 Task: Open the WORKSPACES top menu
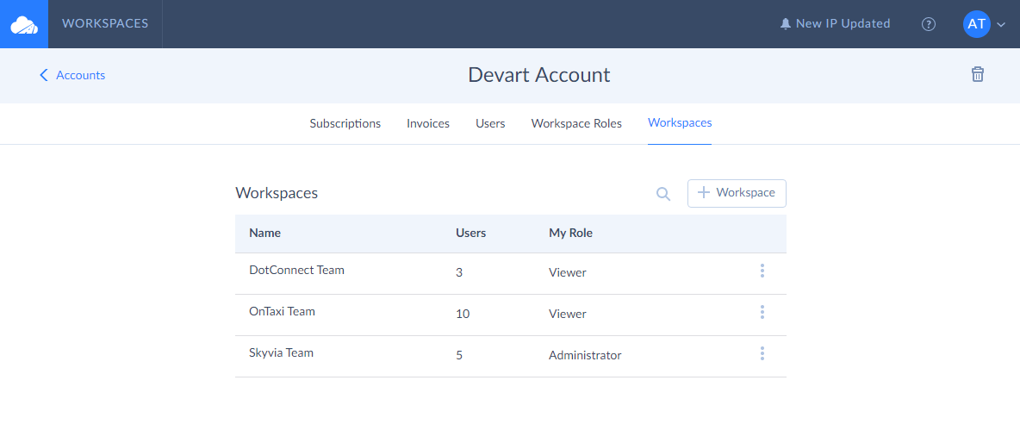pyautogui.click(x=105, y=24)
